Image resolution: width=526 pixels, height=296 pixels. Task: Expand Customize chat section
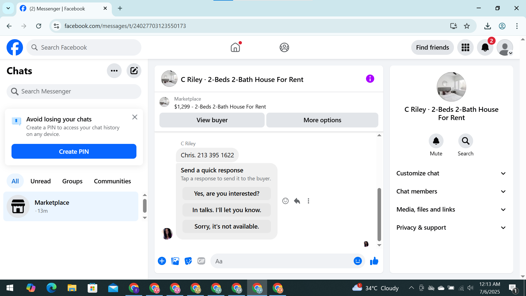click(x=451, y=173)
